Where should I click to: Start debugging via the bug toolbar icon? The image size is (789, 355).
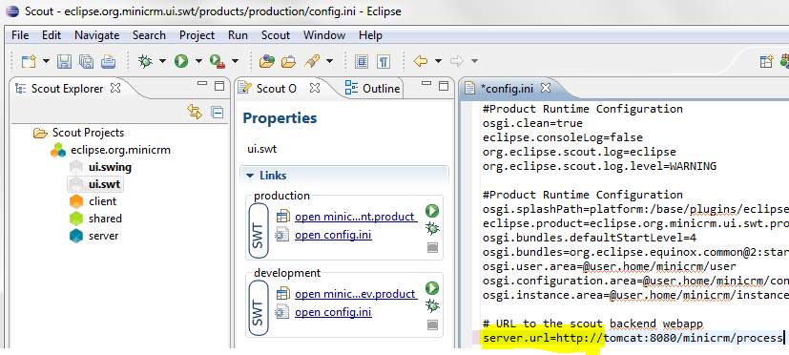145,61
